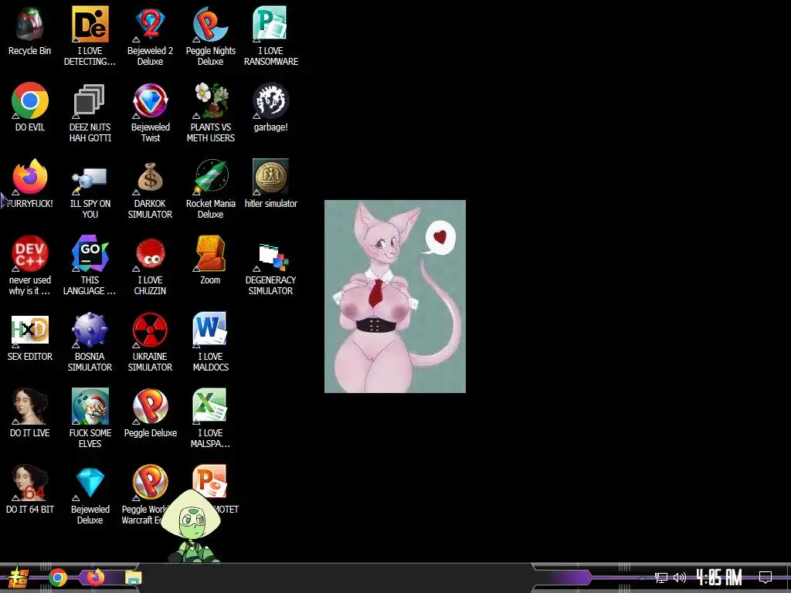Open the Excel shortcut 'I LOVE MALSPA...'
This screenshot has height=593, width=791.
(x=210, y=406)
